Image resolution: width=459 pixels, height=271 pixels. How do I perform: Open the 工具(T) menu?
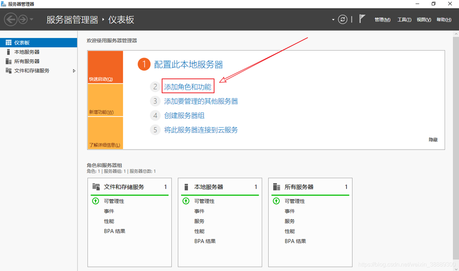(x=404, y=20)
